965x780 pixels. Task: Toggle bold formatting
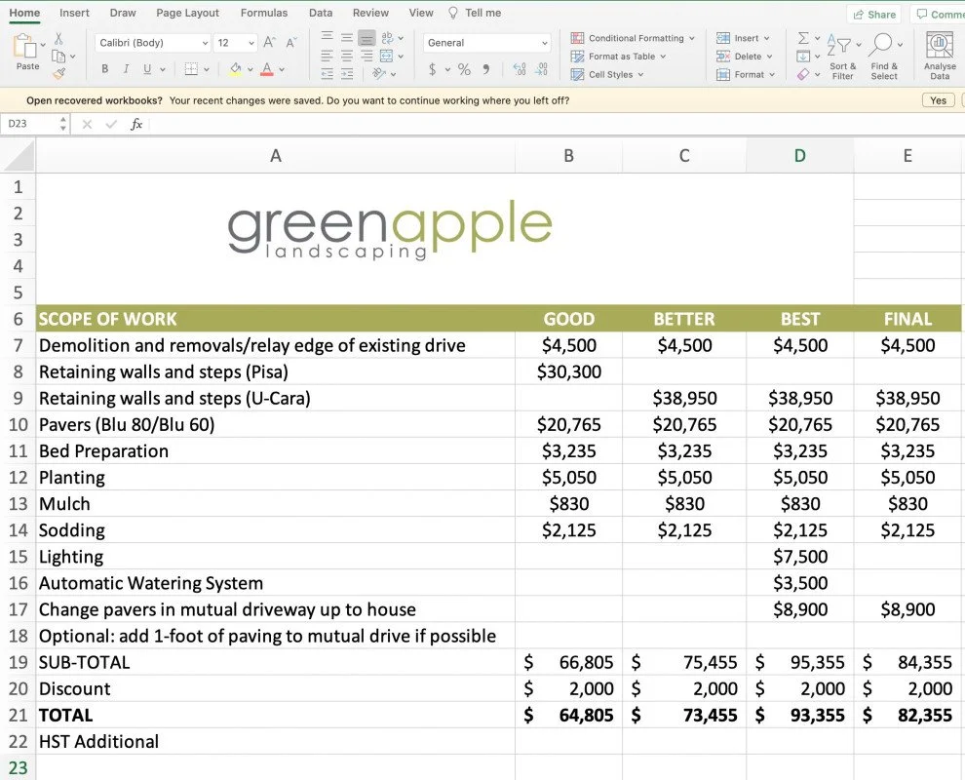point(104,70)
